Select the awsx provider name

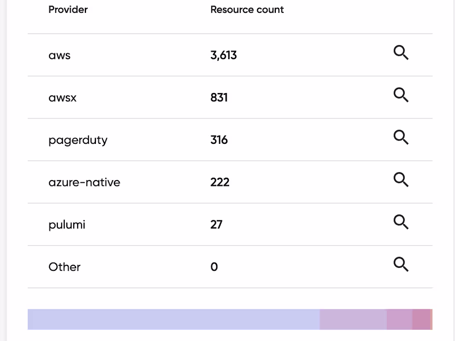pyautogui.click(x=62, y=98)
